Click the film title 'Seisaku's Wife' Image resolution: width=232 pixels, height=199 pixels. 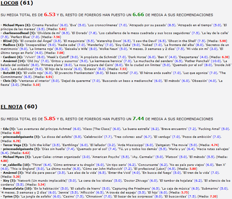(76, 49)
